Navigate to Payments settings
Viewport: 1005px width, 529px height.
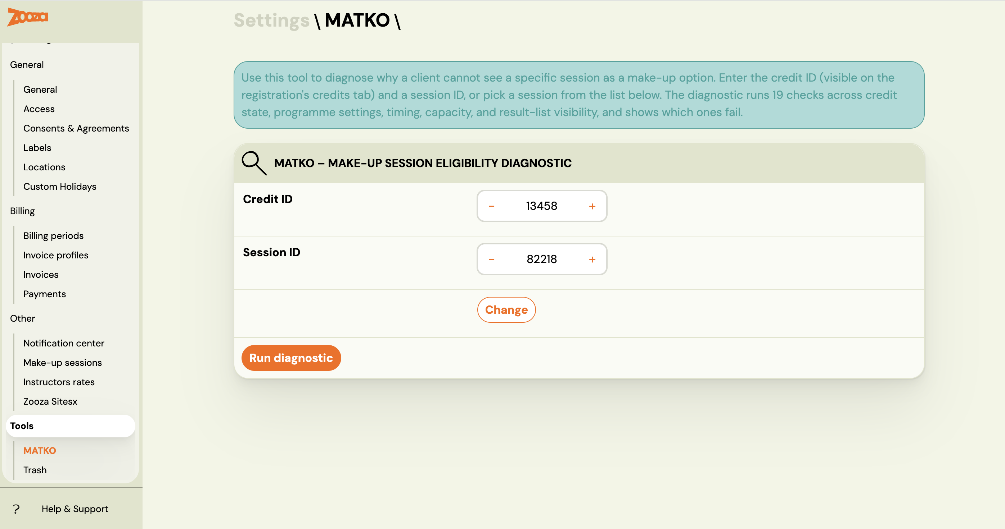click(x=45, y=294)
